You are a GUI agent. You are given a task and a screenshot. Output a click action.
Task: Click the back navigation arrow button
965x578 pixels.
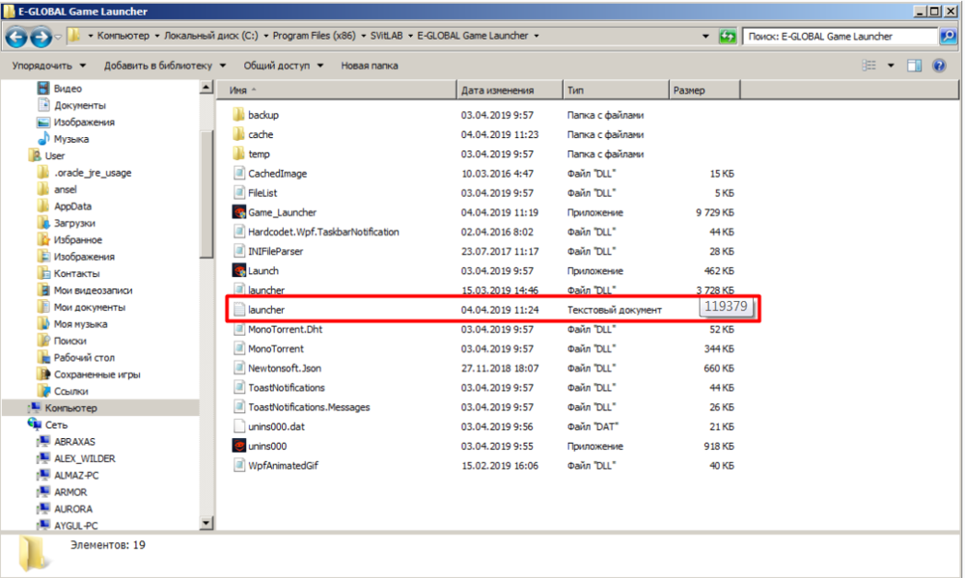click(x=16, y=37)
